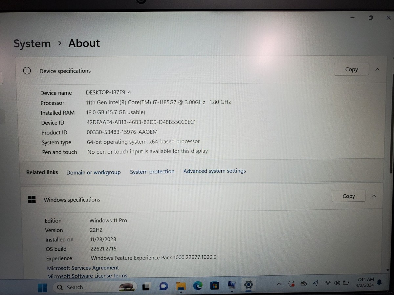Launch the Chat app from taskbar
394x295 pixels.
click(164, 286)
